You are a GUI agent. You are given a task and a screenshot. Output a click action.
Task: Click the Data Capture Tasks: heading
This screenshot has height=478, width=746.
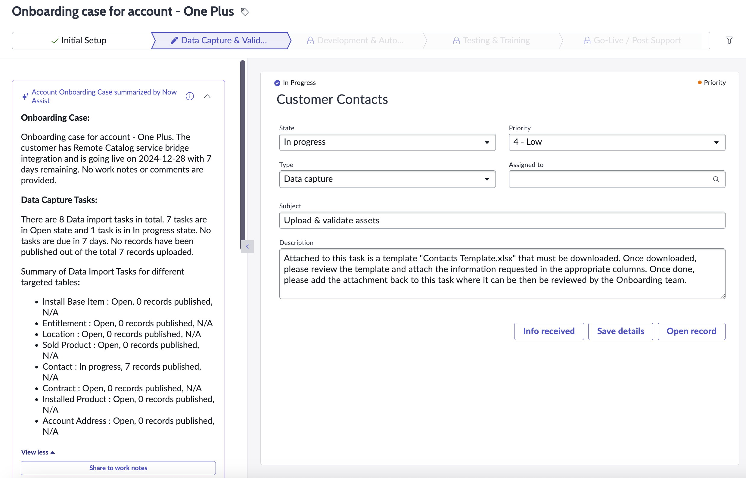pyautogui.click(x=59, y=200)
